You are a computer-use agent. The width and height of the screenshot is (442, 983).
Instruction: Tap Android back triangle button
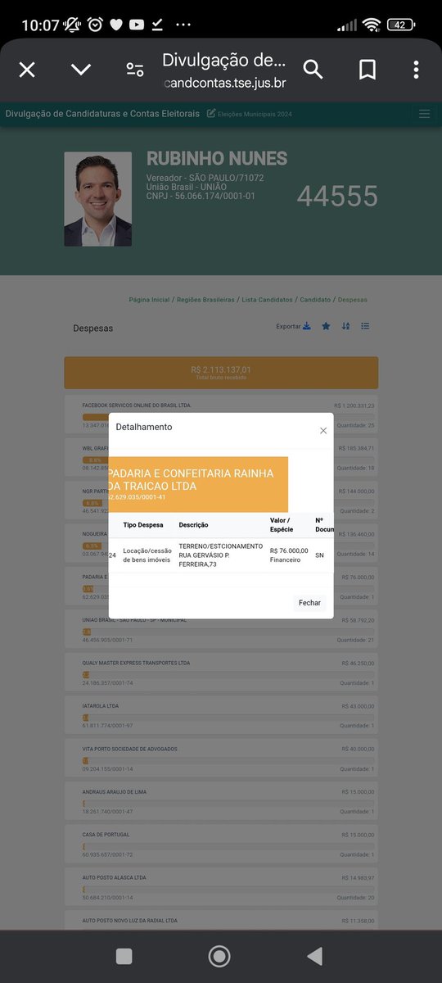[x=314, y=956]
